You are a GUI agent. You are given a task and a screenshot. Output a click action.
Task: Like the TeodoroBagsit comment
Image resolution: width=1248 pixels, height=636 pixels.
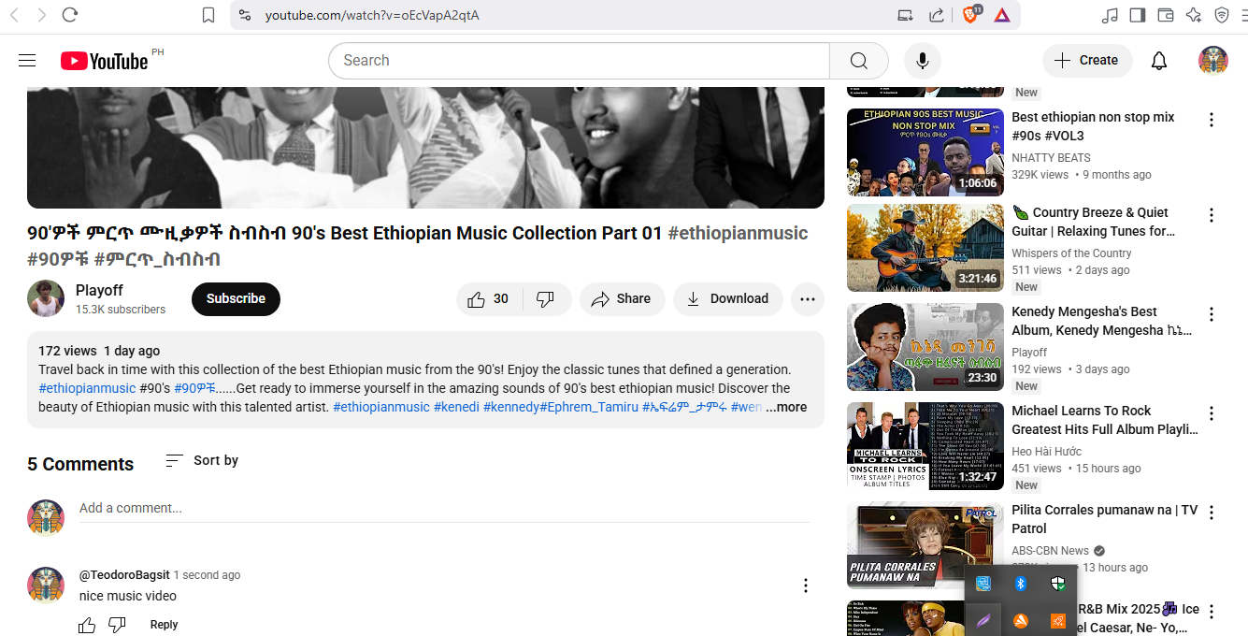click(87, 625)
